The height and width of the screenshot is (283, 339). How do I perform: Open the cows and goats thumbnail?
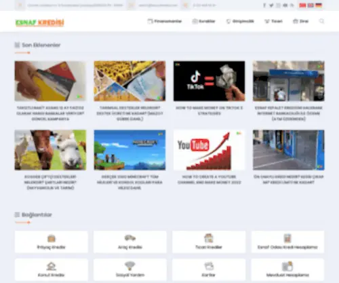(50, 150)
